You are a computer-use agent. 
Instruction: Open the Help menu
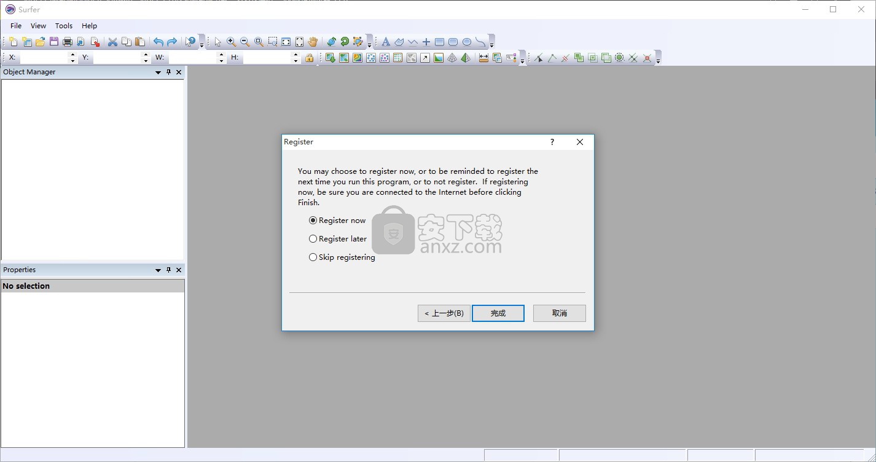point(90,26)
